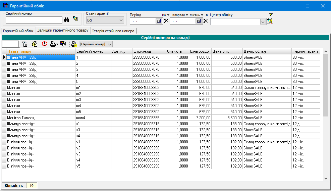Click the color settings icon in grid toolbar
The image size is (331, 191).
63,44
